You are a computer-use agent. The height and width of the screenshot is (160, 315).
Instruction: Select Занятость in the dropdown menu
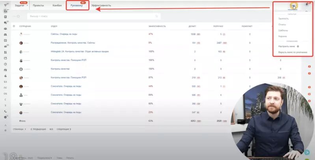[x=283, y=19]
